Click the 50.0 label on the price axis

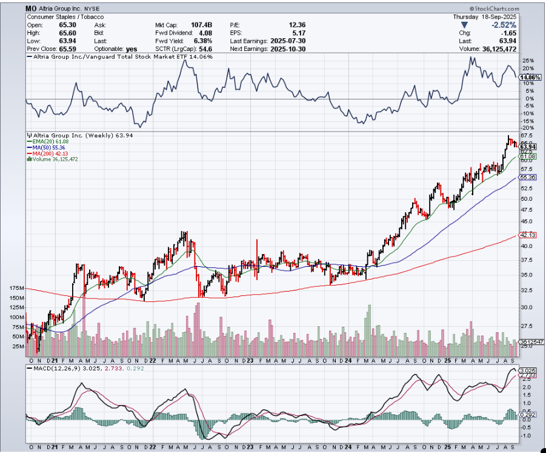pos(527,199)
